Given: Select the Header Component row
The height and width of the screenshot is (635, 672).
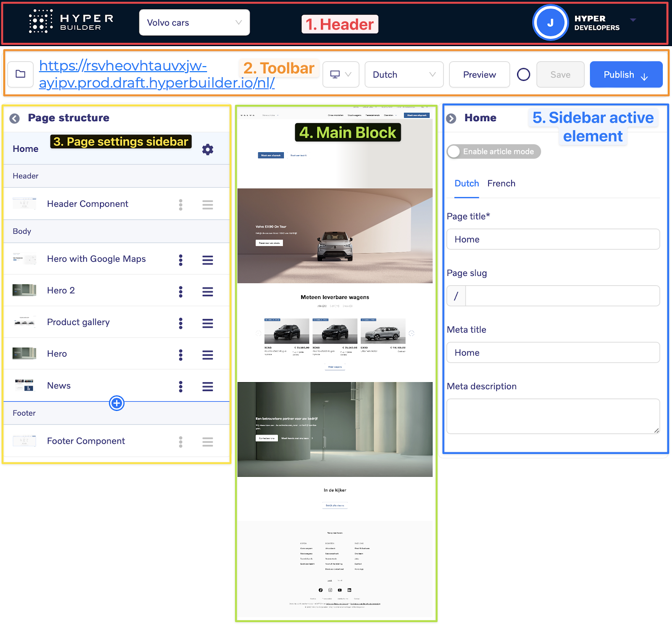Looking at the screenshot, I should [x=116, y=204].
